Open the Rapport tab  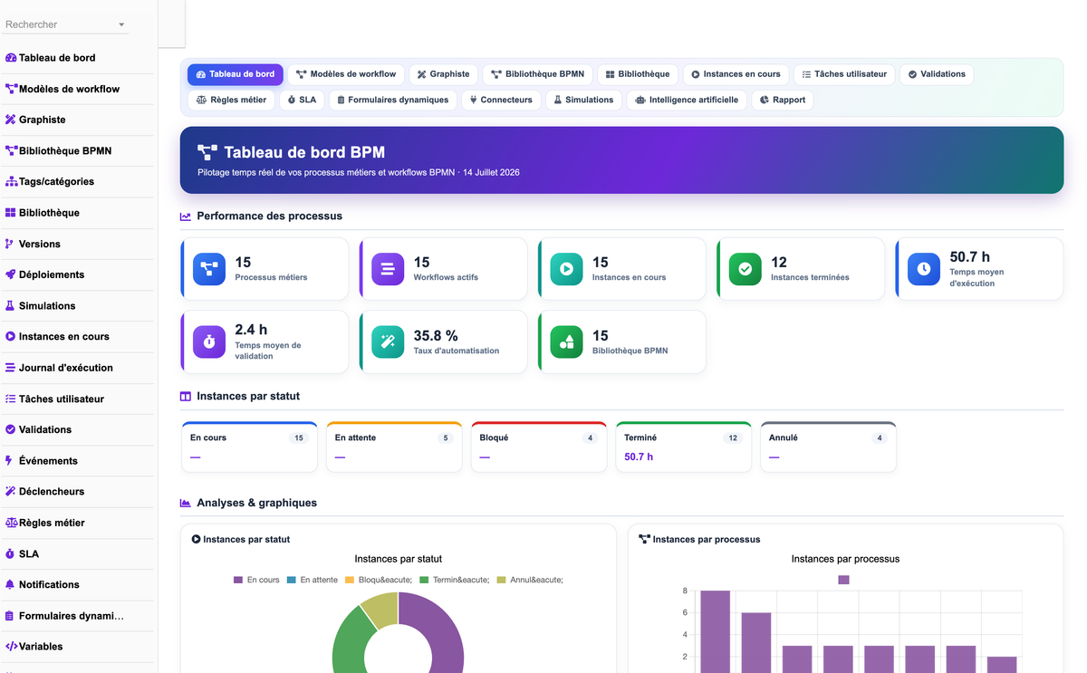pos(783,100)
